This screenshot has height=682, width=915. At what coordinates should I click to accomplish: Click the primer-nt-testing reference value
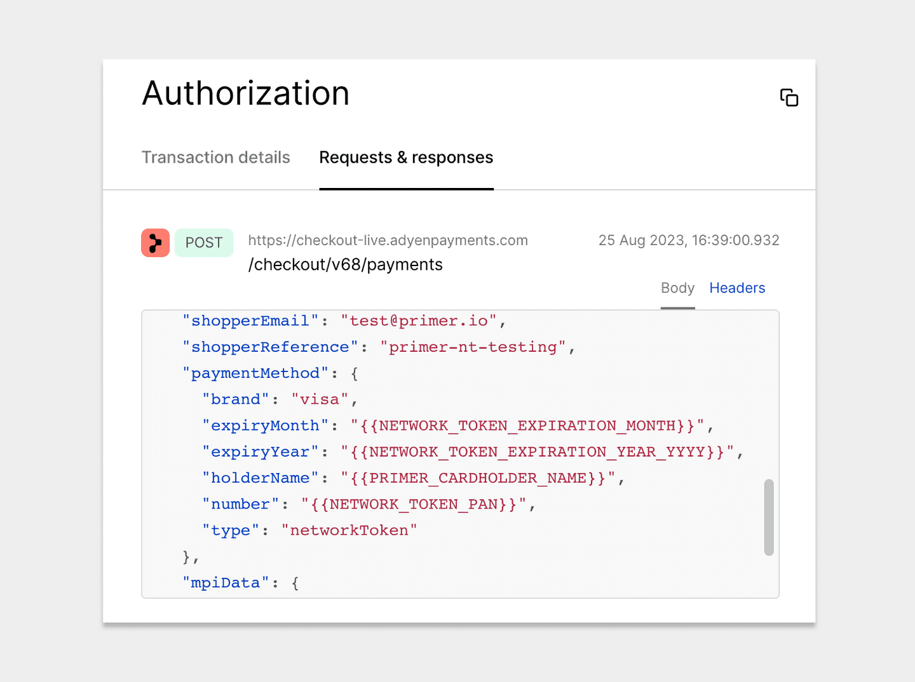point(473,347)
